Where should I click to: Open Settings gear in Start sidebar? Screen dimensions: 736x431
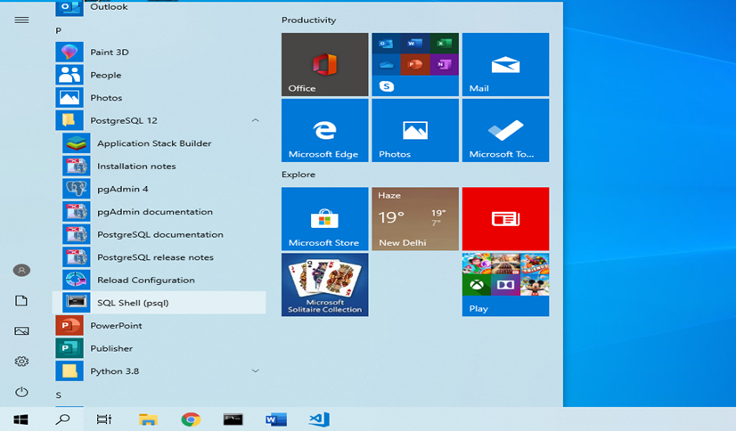[21, 362]
